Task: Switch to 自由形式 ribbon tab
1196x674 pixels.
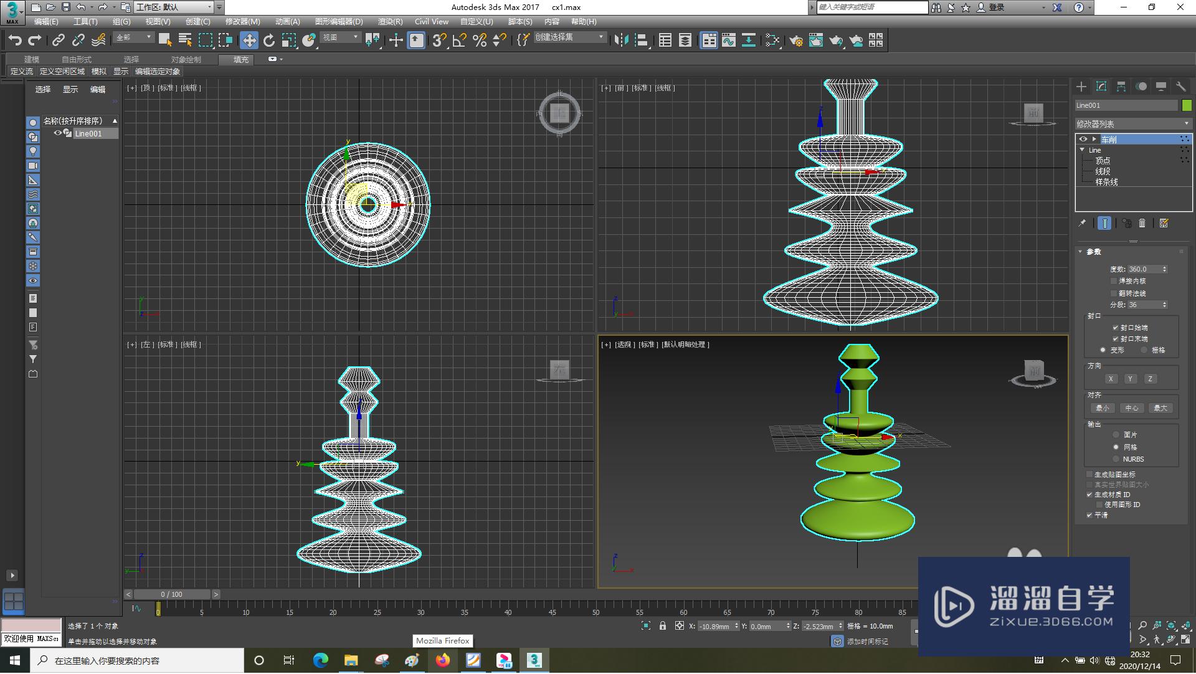Action: pyautogui.click(x=77, y=59)
